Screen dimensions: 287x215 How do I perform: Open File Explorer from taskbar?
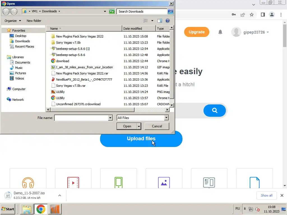pyautogui.click(x=27, y=209)
